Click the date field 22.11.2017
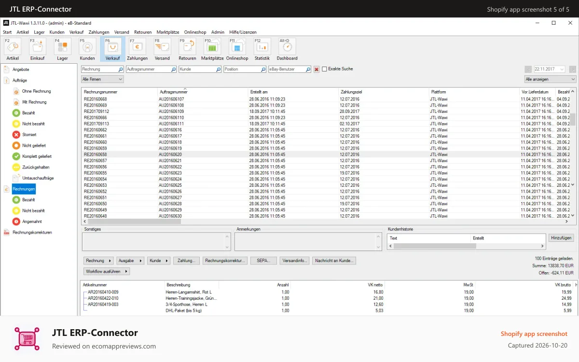Viewport: 579px width, 362px height. [x=550, y=70]
